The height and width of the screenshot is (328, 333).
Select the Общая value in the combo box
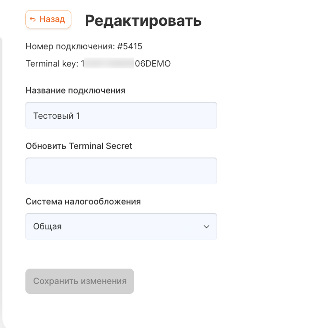47,226
